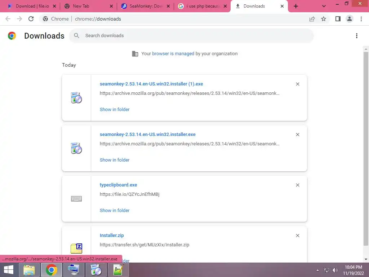Image resolution: width=369 pixels, height=277 pixels.
Task: Open Chrome's three-dot browser menu
Action: [361, 19]
